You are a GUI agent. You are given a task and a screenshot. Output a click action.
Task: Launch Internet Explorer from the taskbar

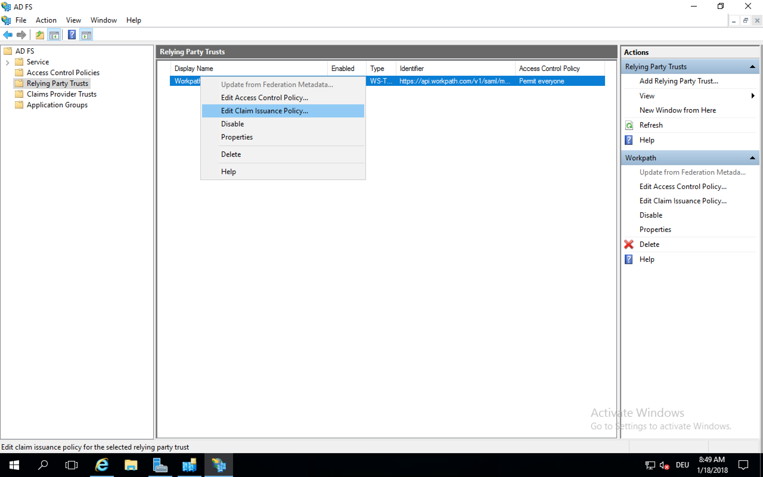coord(102,465)
